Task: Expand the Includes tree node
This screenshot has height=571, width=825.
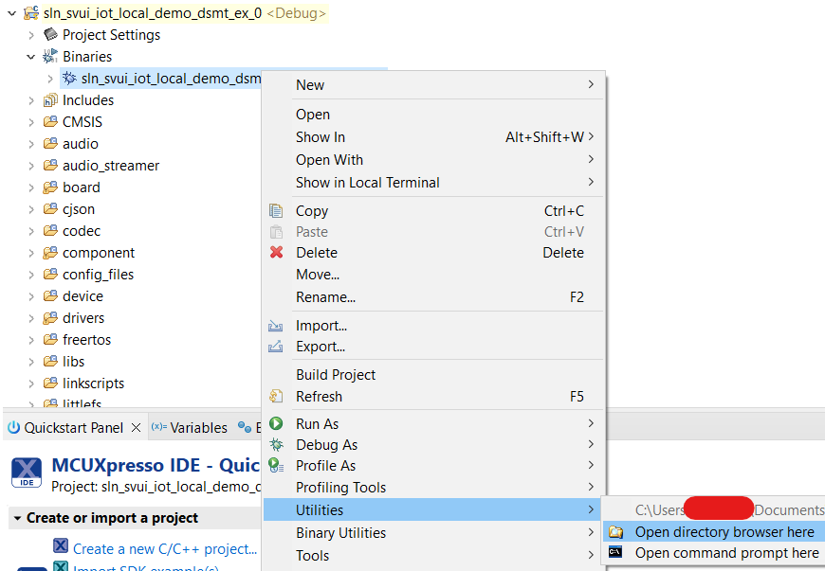Action: click(31, 100)
